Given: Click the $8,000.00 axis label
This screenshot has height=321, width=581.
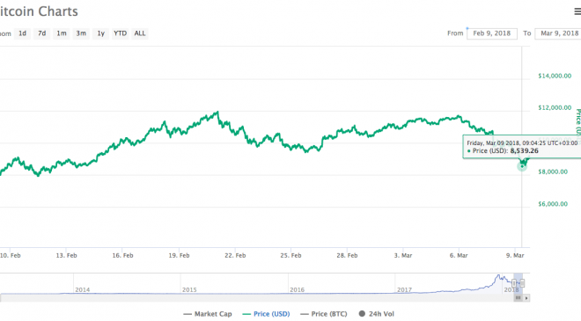Looking at the screenshot, I should click(553, 171).
